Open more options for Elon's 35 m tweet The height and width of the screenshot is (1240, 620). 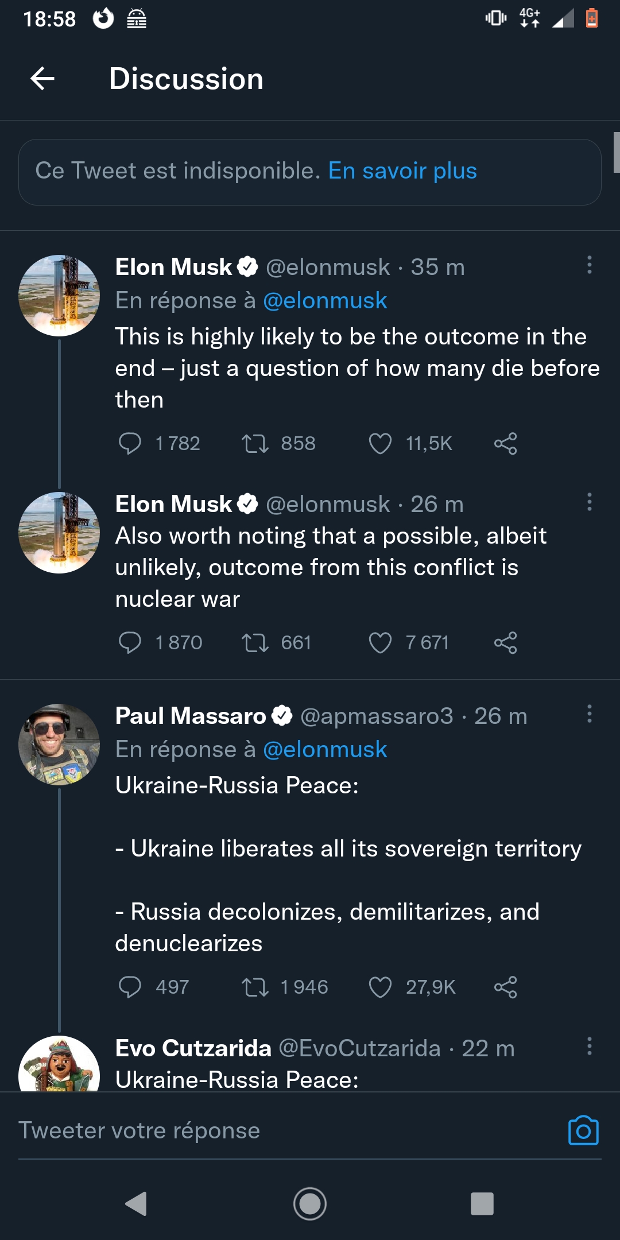click(589, 265)
